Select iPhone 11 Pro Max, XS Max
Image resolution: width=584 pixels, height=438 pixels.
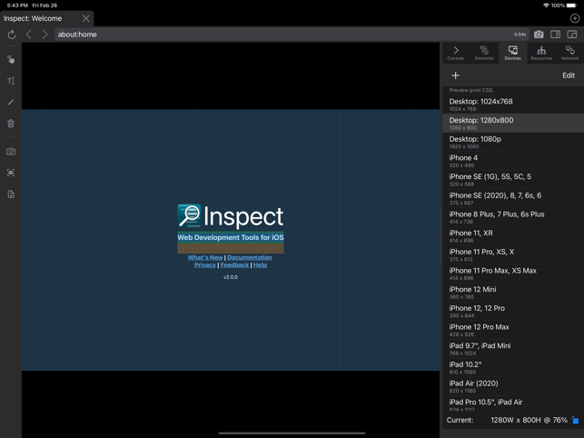(x=513, y=274)
